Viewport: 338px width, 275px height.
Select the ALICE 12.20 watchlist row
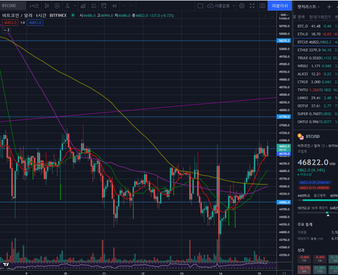pos(316,74)
